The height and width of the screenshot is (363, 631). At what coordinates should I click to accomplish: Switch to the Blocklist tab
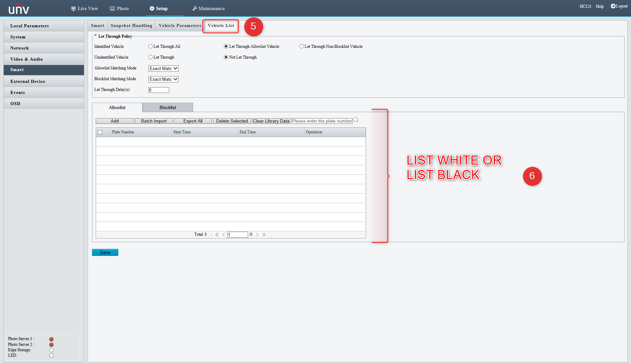pyautogui.click(x=168, y=107)
